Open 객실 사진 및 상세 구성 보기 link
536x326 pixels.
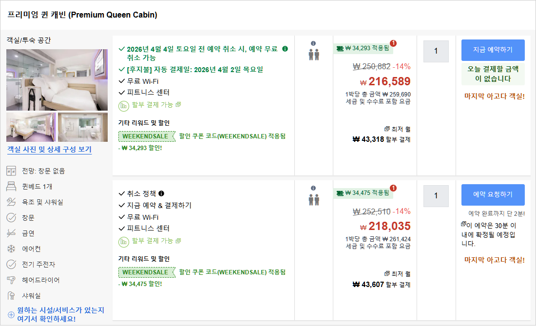(49, 150)
